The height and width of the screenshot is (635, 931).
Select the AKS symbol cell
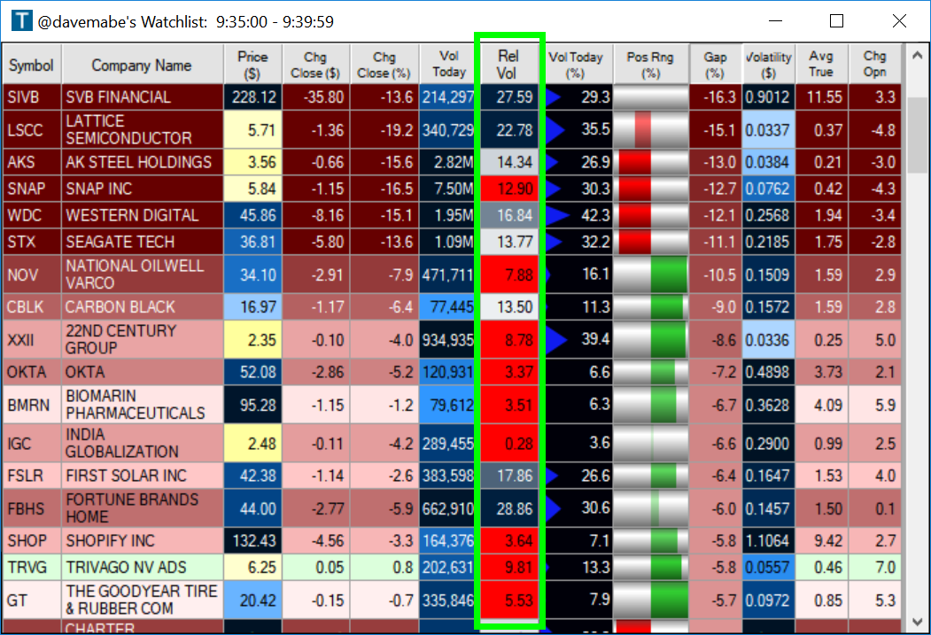click(32, 162)
